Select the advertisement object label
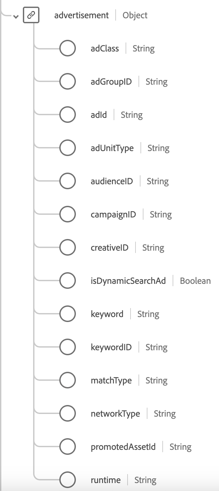 click(x=82, y=15)
